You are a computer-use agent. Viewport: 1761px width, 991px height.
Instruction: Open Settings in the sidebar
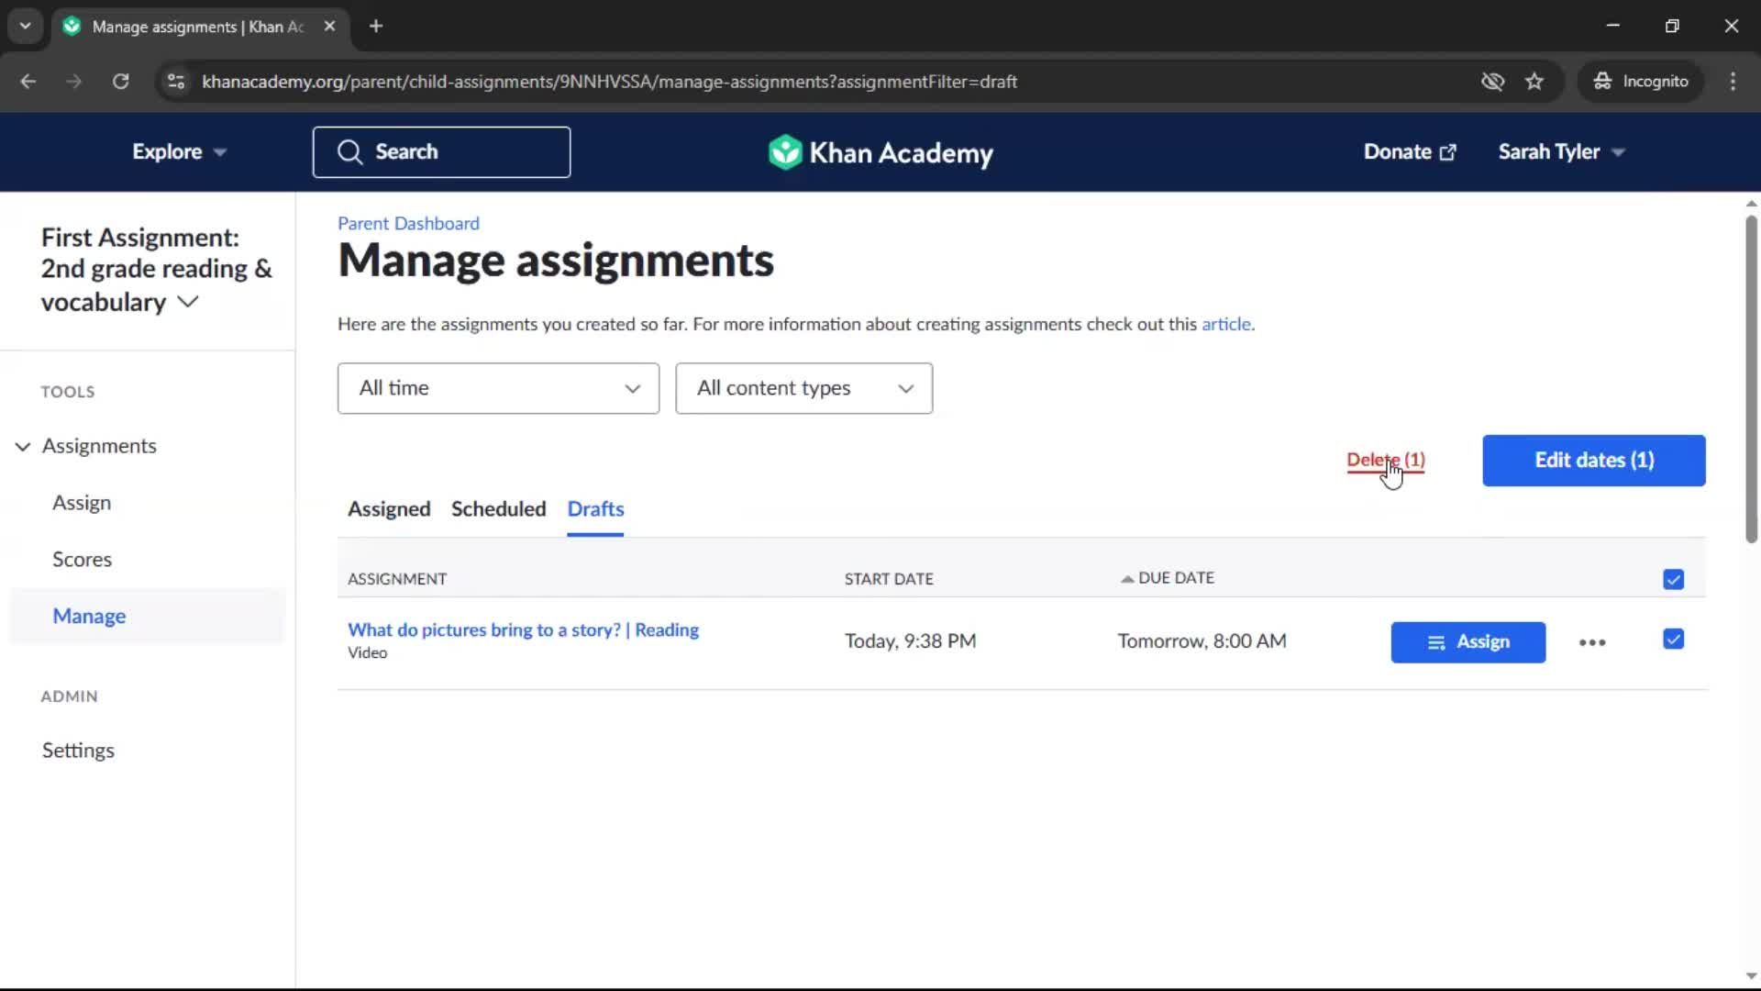78,751
